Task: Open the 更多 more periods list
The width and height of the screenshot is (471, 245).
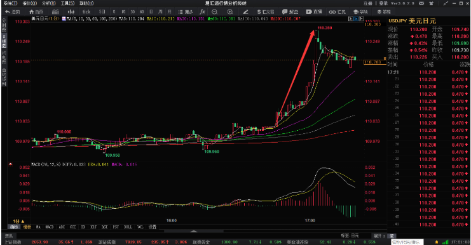Action: point(186,11)
